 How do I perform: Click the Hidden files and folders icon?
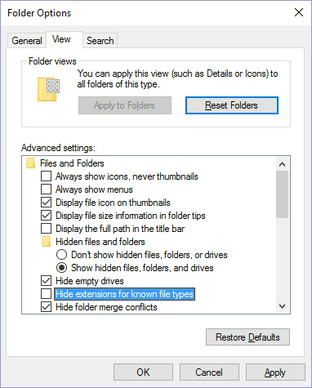coord(46,242)
